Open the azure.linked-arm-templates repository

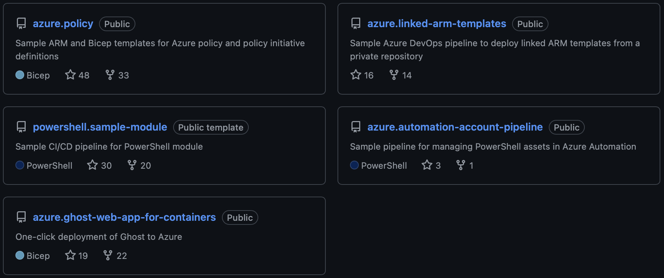[x=437, y=23]
